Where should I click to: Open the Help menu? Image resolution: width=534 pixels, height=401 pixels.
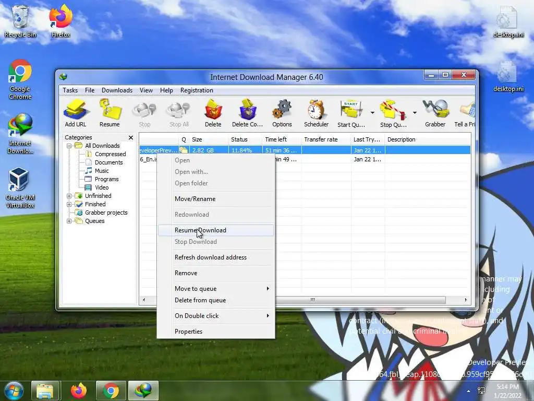(x=166, y=90)
